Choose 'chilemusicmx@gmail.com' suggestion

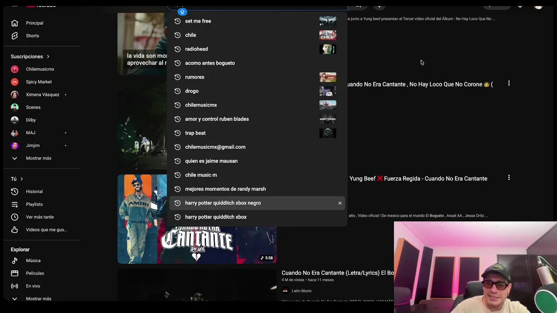[257, 147]
